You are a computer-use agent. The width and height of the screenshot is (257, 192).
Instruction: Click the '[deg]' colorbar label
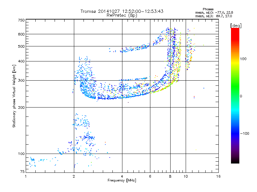point(236,26)
